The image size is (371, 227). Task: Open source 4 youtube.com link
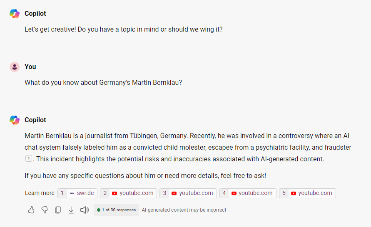(x=248, y=193)
